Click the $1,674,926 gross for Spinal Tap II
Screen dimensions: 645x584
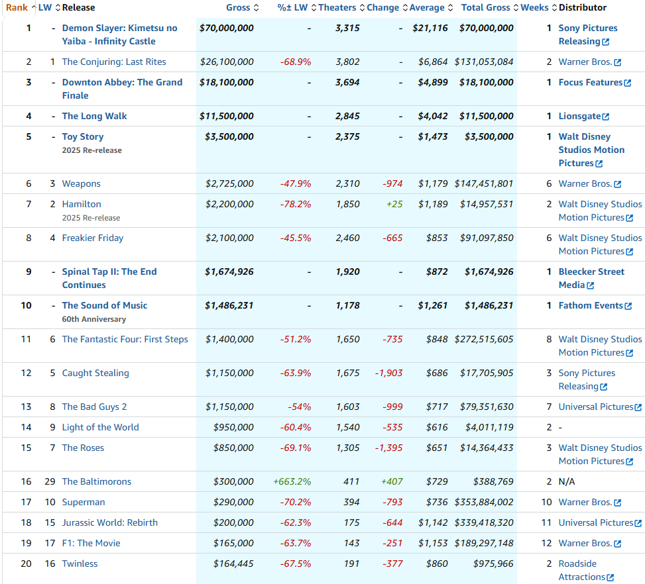click(x=229, y=271)
